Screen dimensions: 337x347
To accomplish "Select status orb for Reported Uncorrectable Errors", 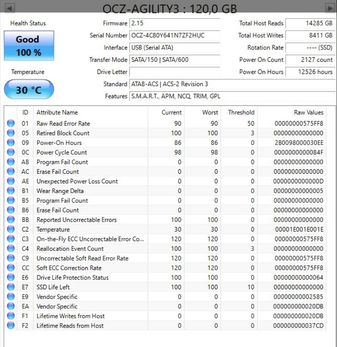I will [x=11, y=219].
